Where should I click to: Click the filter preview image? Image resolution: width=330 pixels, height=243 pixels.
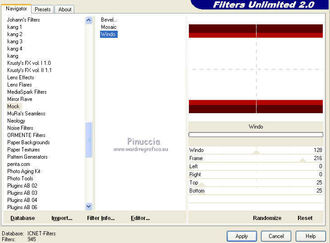click(x=256, y=69)
